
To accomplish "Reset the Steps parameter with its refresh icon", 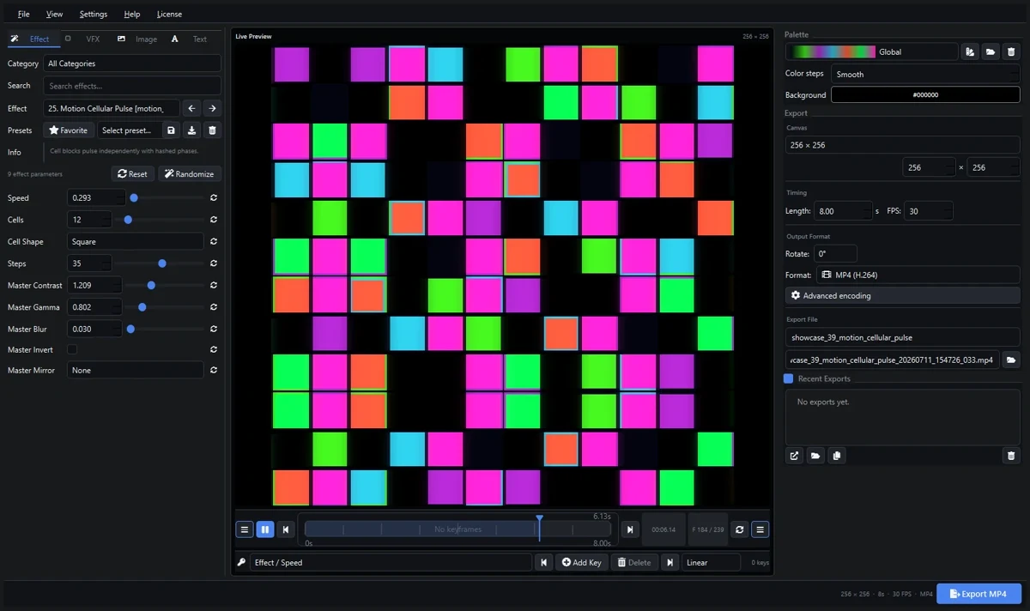I will (x=214, y=263).
